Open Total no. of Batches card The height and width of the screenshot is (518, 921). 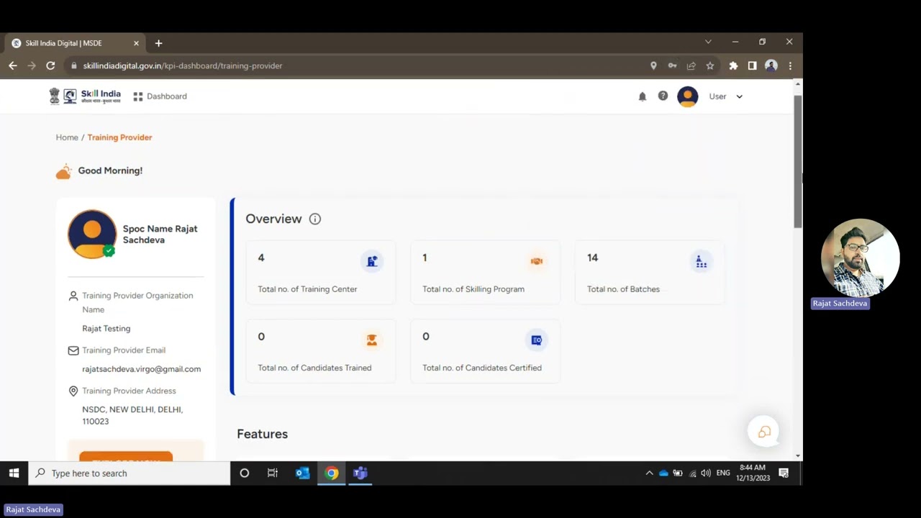pyautogui.click(x=650, y=273)
